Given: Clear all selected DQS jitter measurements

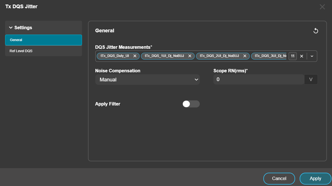Looking at the screenshot, I should tap(302, 56).
